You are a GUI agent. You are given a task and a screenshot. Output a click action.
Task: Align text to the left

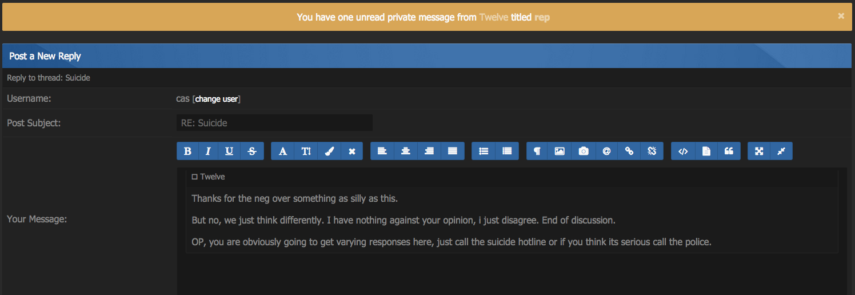coord(382,151)
